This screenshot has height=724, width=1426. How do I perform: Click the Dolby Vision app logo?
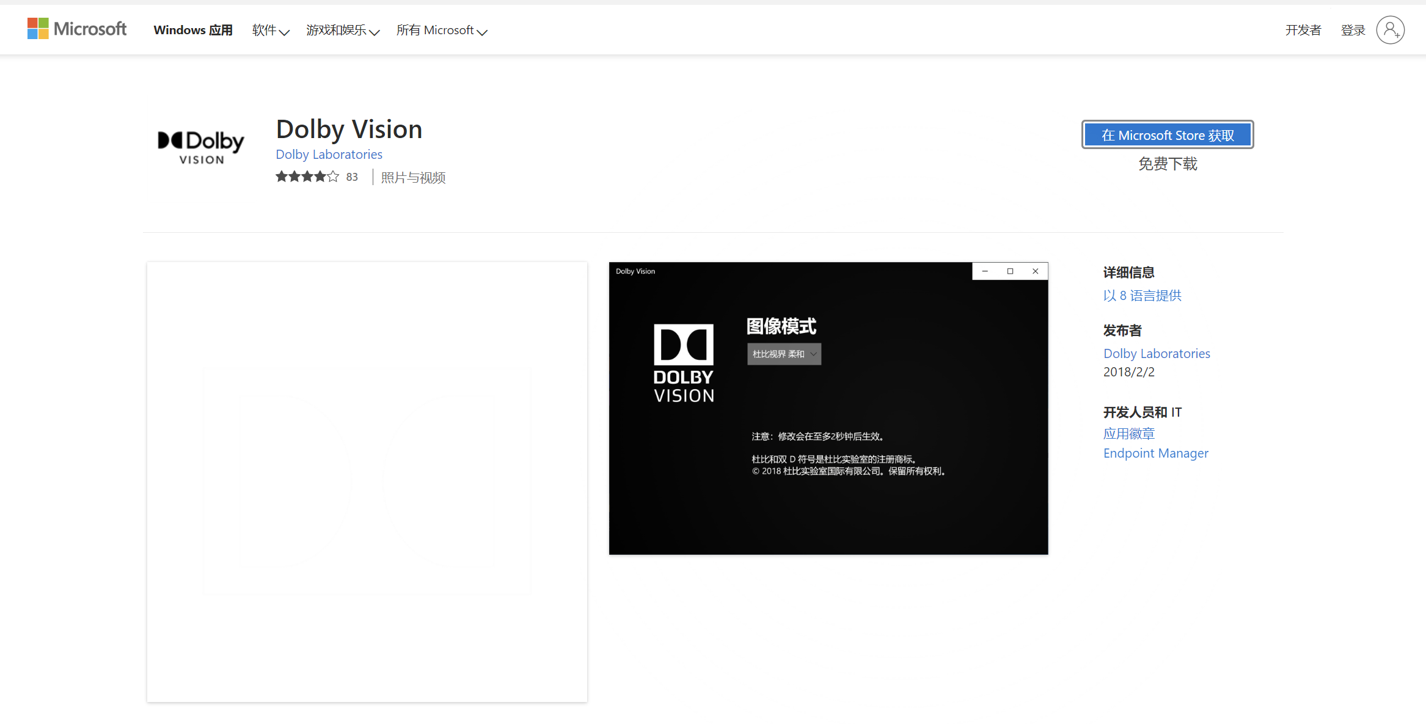201,147
